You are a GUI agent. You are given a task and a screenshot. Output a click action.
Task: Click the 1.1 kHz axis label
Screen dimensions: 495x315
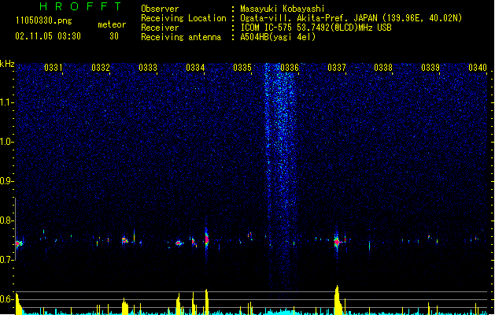point(7,102)
